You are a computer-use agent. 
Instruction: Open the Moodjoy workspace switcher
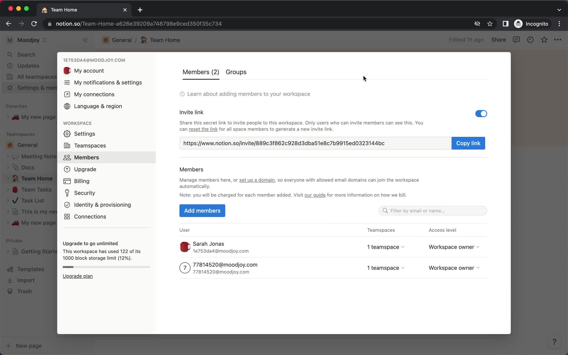click(27, 40)
